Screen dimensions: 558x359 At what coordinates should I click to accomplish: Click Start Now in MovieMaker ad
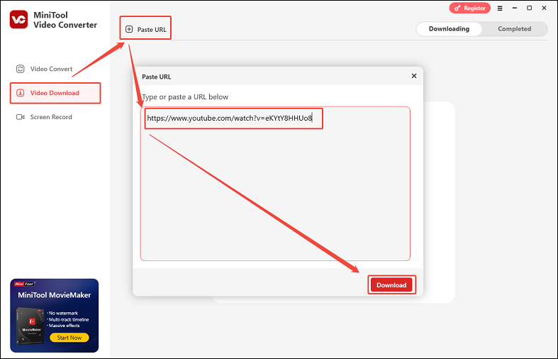pos(69,338)
